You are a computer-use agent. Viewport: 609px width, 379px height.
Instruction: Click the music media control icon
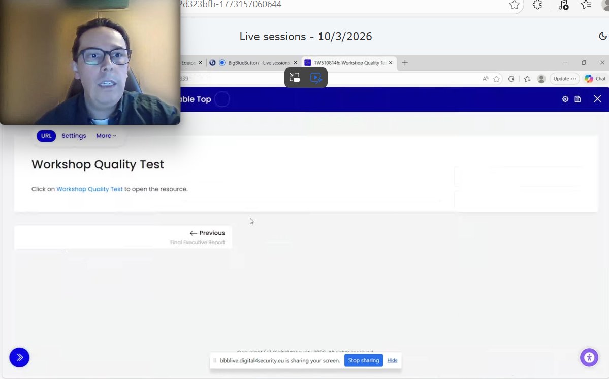[x=563, y=5]
